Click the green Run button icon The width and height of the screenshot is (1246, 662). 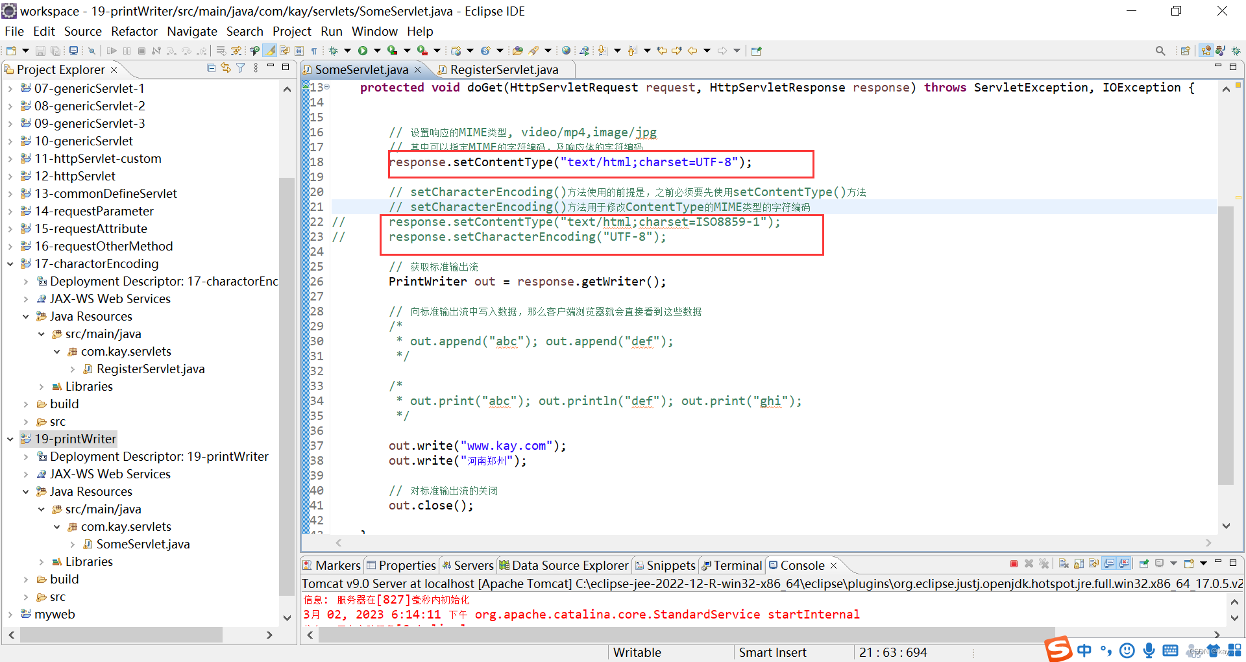click(363, 51)
